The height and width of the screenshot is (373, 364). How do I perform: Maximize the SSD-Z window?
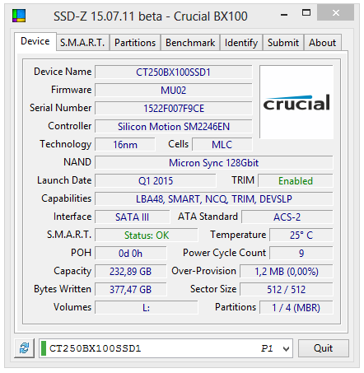306,13
